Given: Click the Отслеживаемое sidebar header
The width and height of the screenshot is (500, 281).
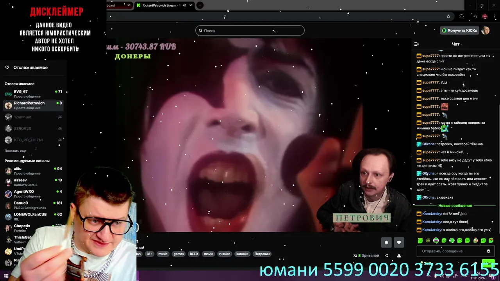Looking at the screenshot, I should (30, 68).
